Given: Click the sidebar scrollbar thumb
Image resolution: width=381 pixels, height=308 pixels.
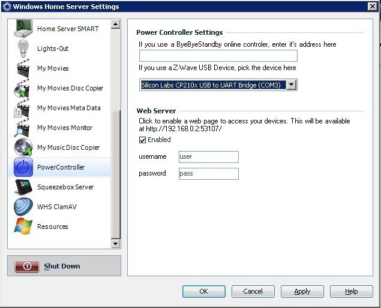Looking at the screenshot, I should 115,175.
